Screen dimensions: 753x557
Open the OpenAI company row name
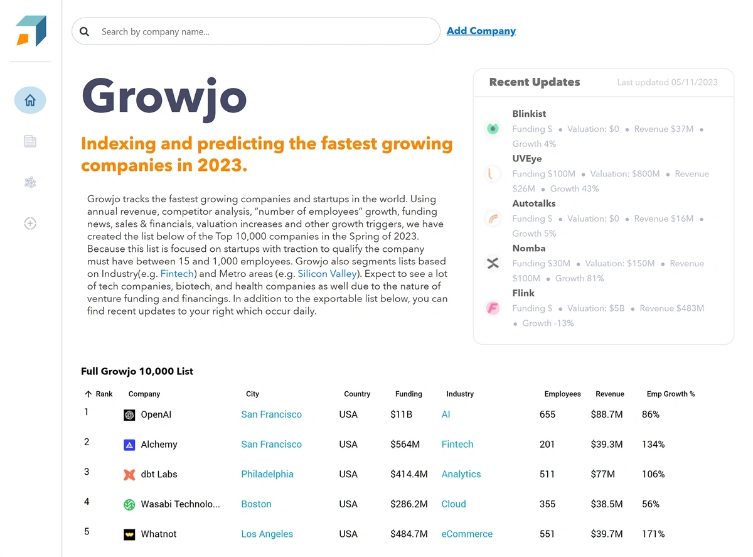(156, 414)
